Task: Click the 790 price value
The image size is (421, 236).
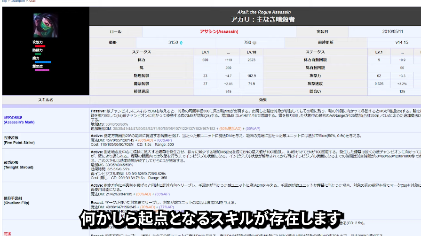Action: click(247, 42)
